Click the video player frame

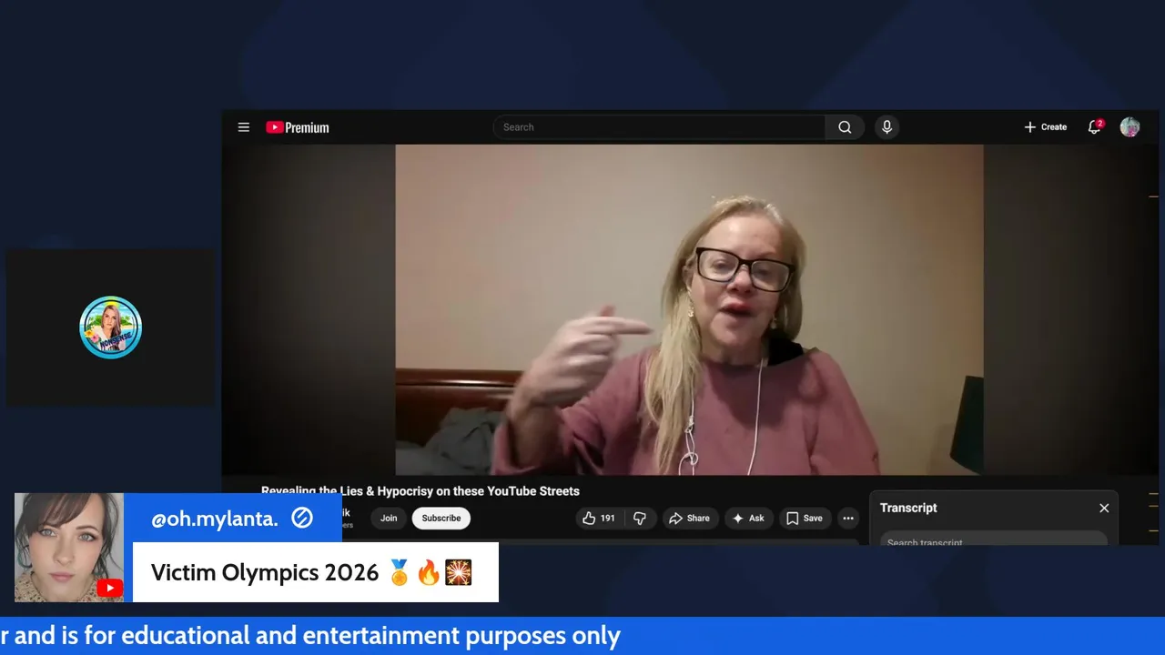pyautogui.click(x=689, y=309)
